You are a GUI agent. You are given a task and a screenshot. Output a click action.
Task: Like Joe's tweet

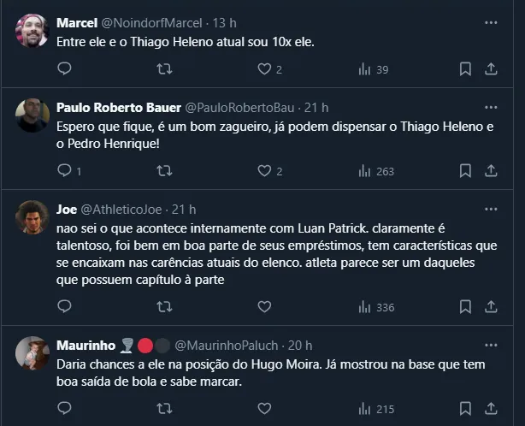coord(265,307)
